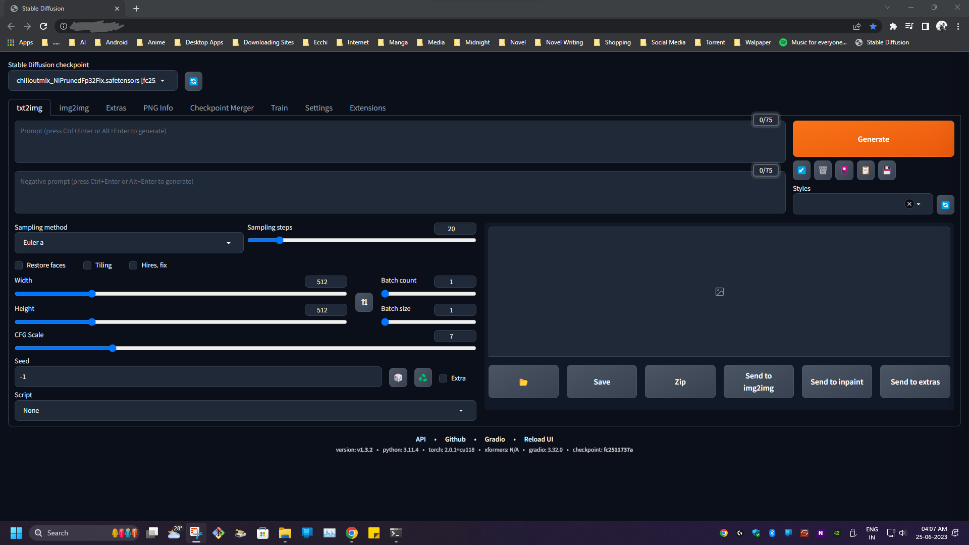Click the dice icon to randomize the seed
The width and height of the screenshot is (969, 545).
[398, 377]
